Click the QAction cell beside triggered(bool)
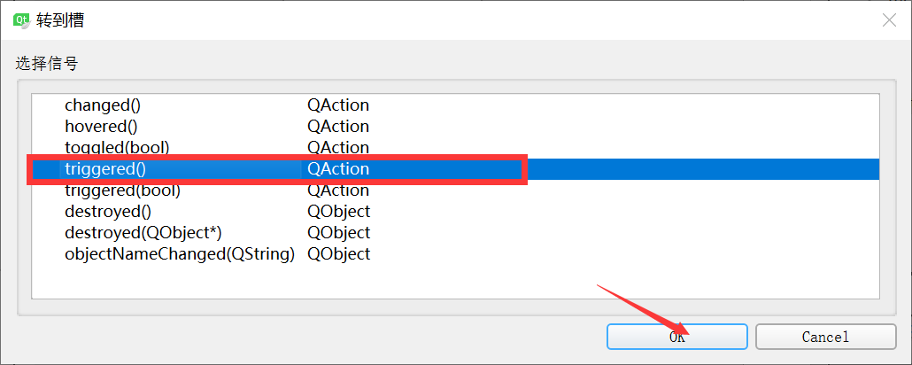 pyautogui.click(x=338, y=190)
